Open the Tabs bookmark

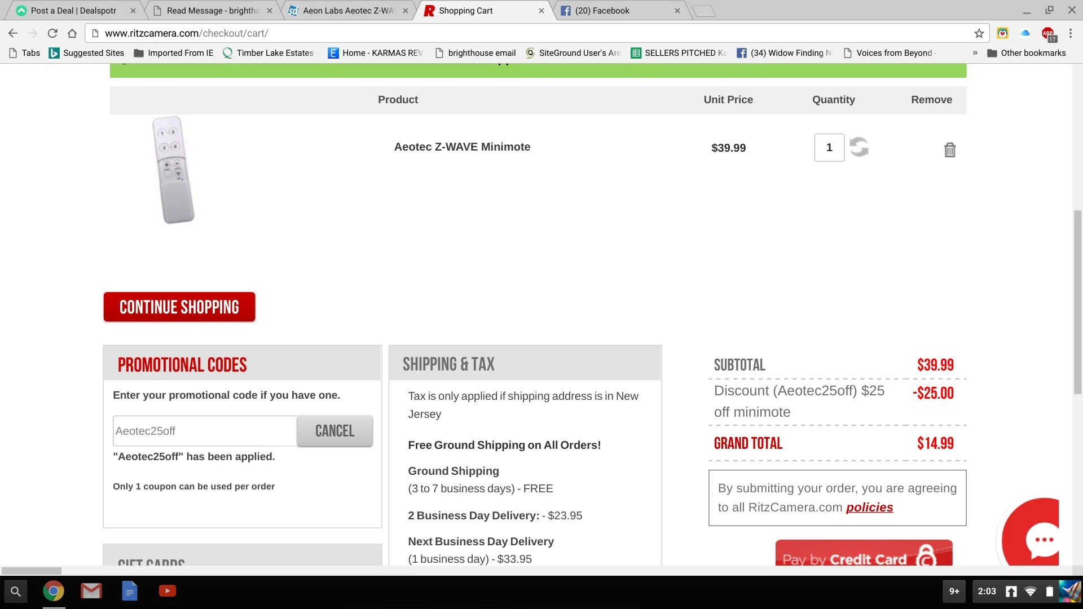25,53
